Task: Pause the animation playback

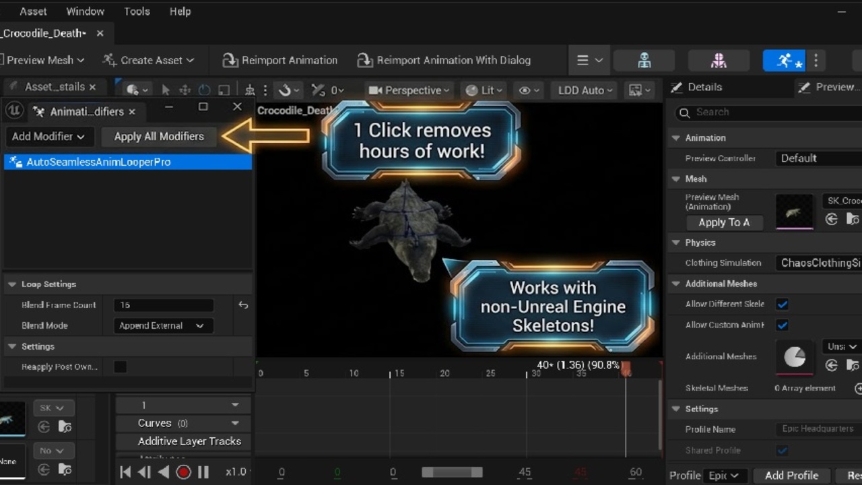Action: pos(203,472)
